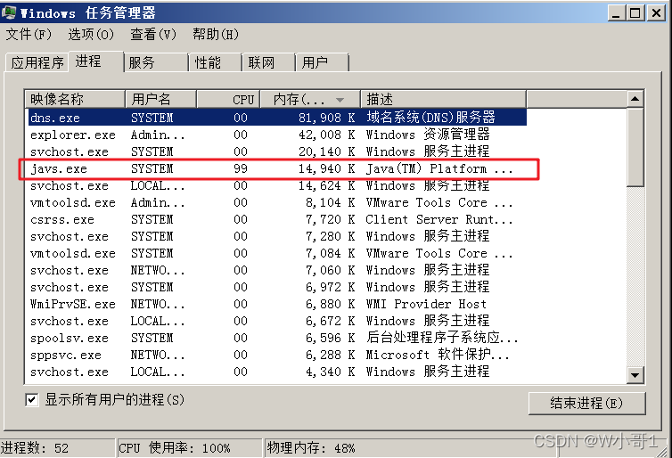Close the Task Manager window
Image resolution: width=672 pixels, height=458 pixels.
click(x=656, y=12)
